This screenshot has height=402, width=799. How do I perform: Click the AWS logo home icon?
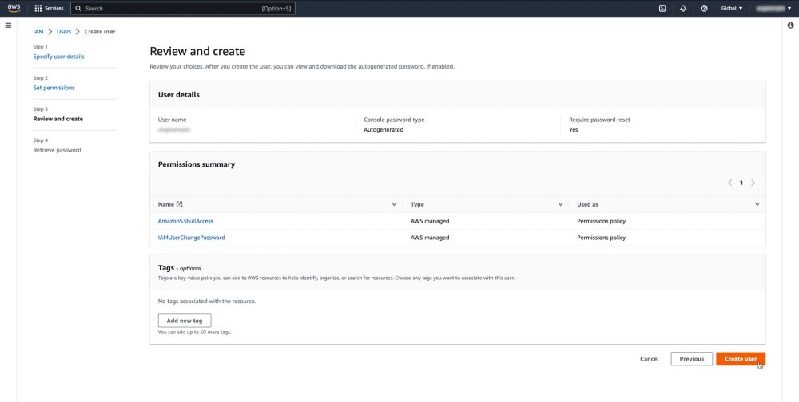coord(14,8)
